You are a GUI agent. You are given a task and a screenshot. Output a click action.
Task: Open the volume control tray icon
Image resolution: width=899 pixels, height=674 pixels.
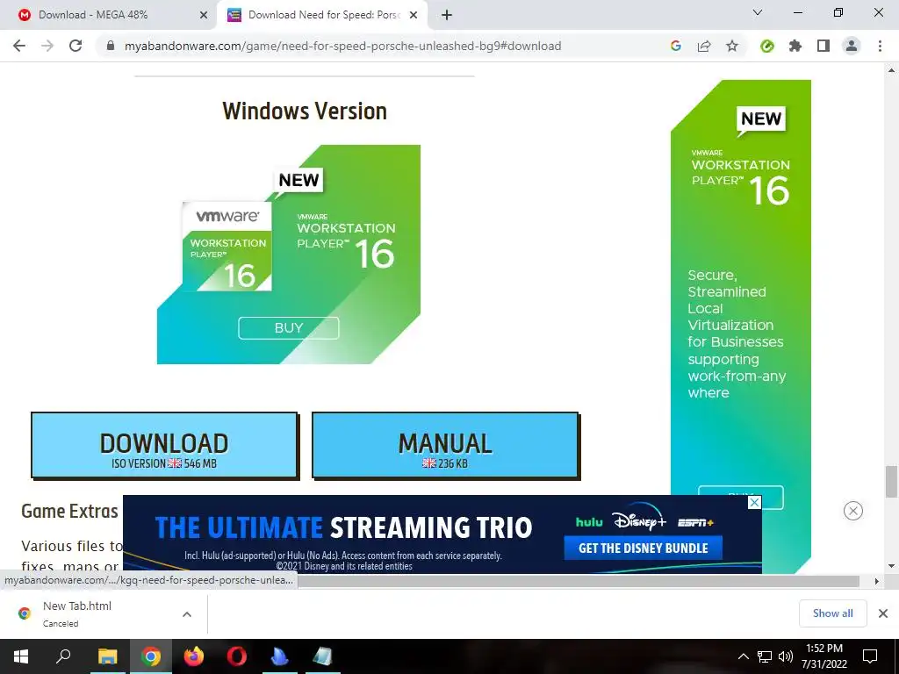point(786,656)
